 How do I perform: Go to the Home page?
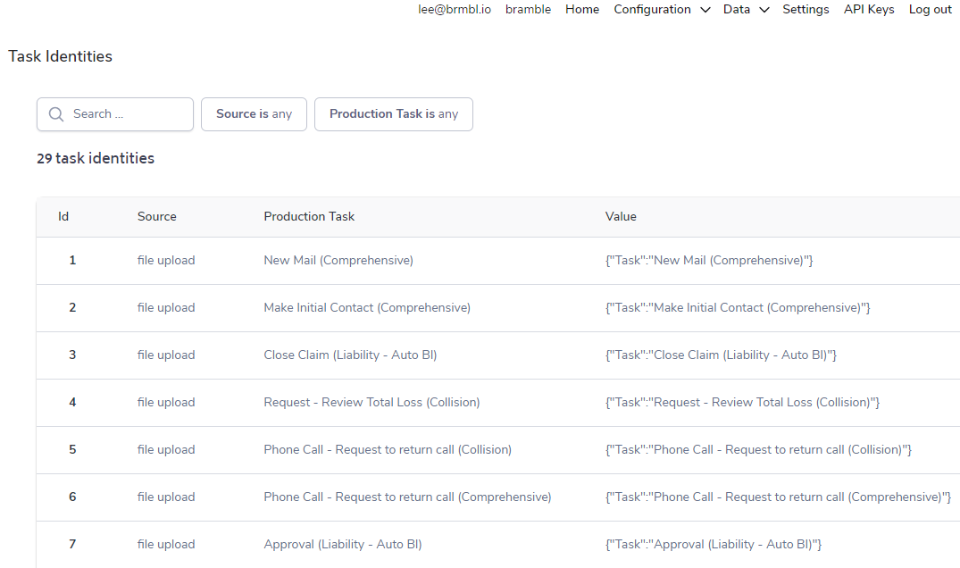(x=582, y=10)
